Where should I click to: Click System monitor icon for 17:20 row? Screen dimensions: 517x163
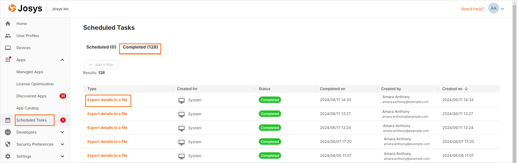182,142
